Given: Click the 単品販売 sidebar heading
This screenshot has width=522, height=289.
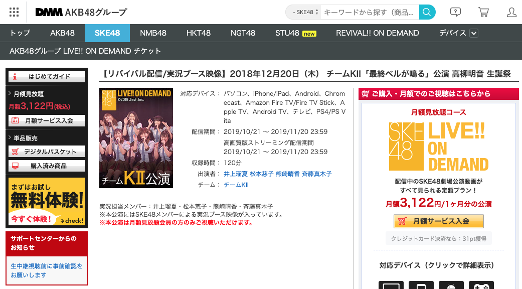Looking at the screenshot, I should 25,138.
